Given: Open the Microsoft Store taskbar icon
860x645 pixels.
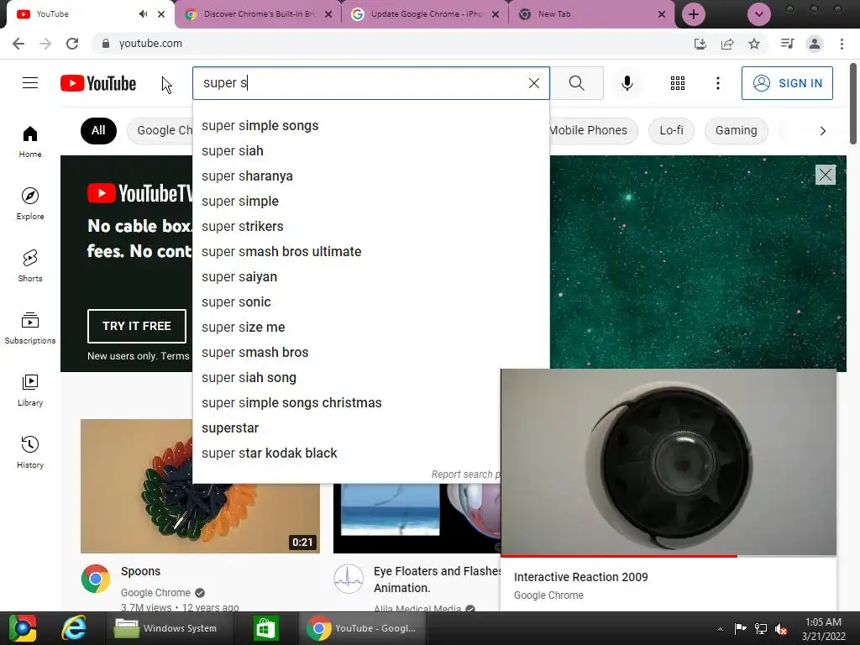Looking at the screenshot, I should click(266, 628).
